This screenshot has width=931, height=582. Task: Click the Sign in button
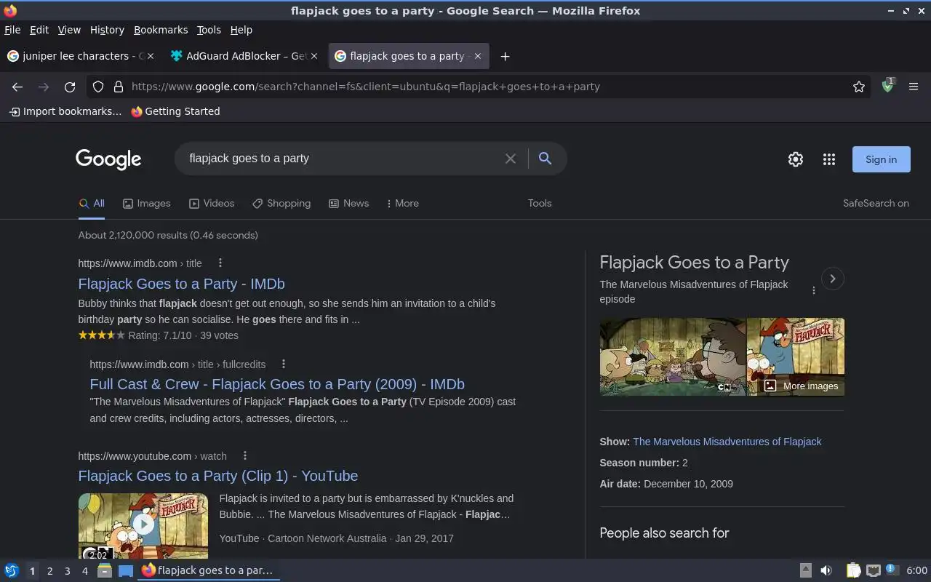pos(881,159)
